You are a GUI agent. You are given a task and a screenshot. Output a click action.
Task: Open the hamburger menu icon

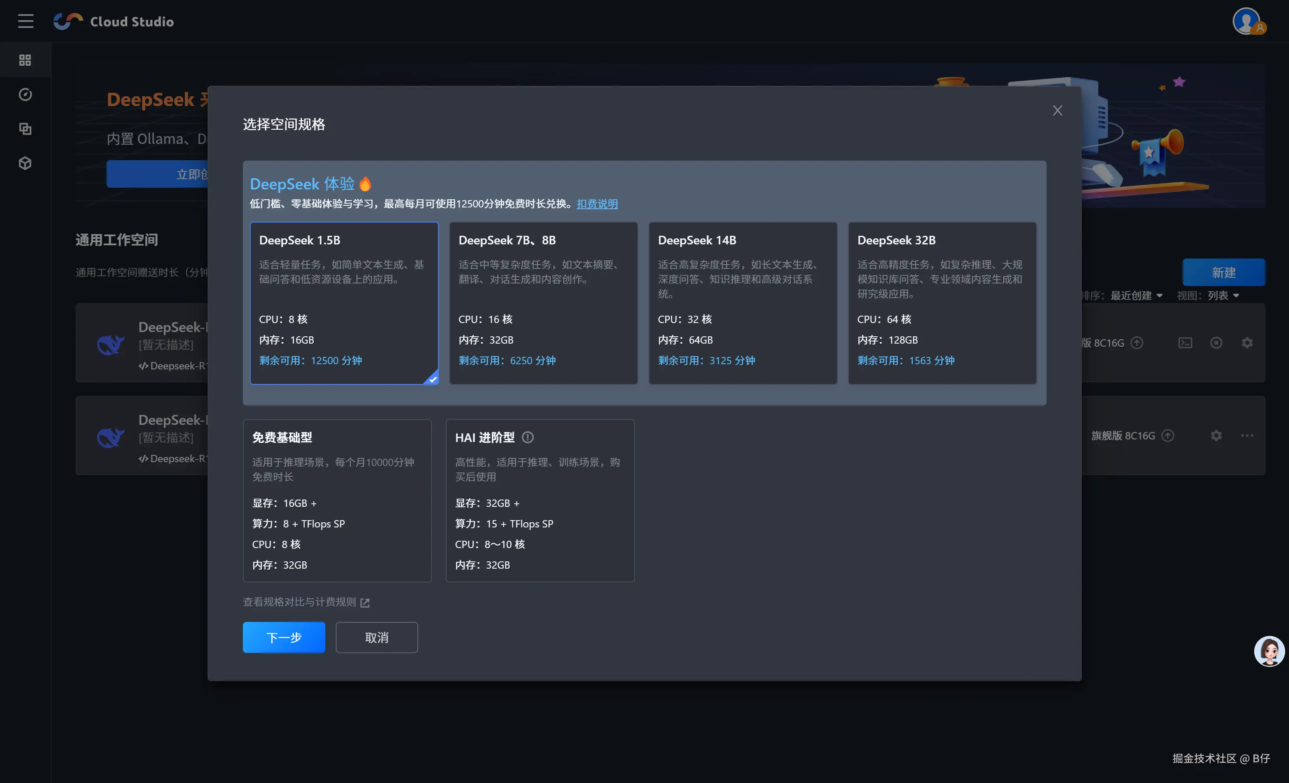25,21
